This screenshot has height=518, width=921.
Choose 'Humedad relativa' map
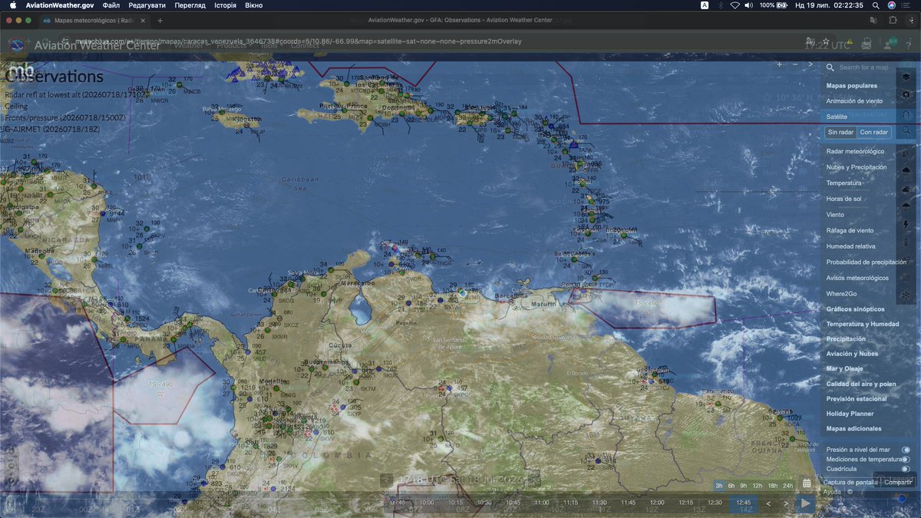coord(850,246)
